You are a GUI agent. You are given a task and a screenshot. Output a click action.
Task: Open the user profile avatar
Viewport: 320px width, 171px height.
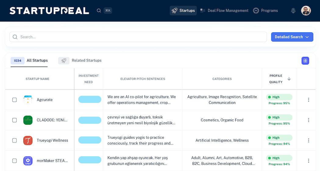click(306, 11)
